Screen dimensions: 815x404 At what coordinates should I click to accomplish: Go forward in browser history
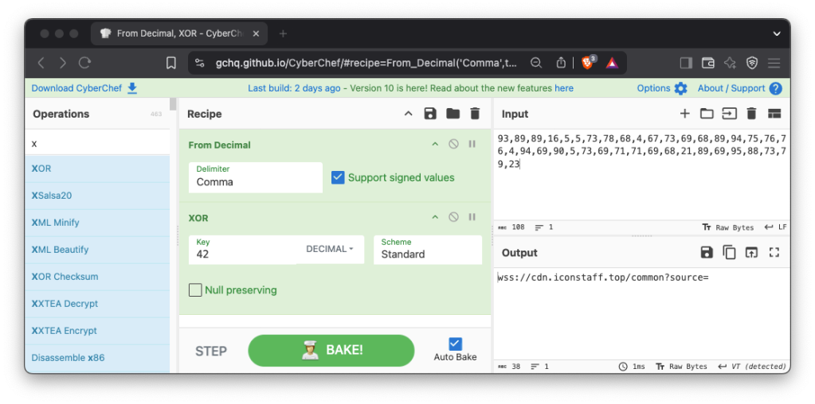tap(63, 64)
